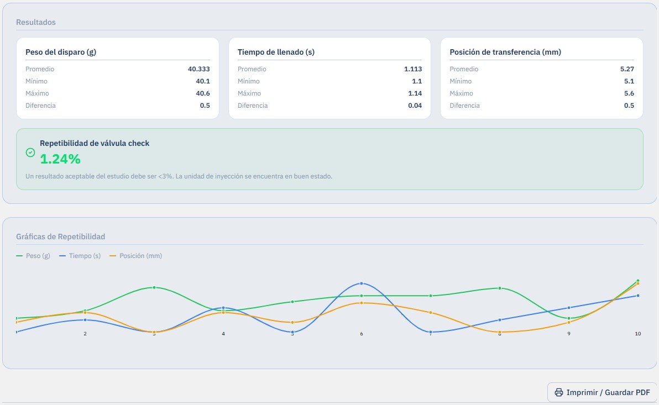The width and height of the screenshot is (659, 405).
Task: Click the Posición de transferencia (mm) heading
Action: pyautogui.click(x=505, y=52)
